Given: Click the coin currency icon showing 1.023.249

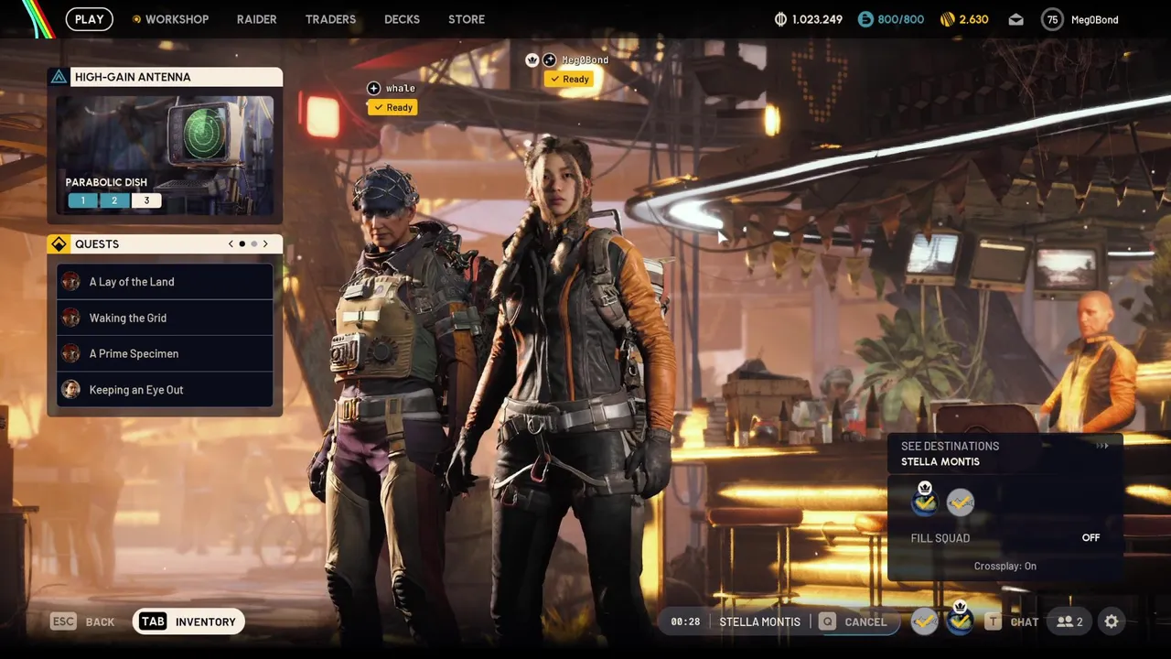Looking at the screenshot, I should click(780, 19).
